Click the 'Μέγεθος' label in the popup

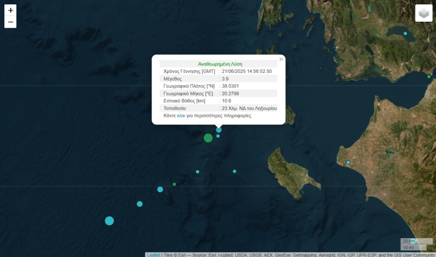click(x=172, y=79)
